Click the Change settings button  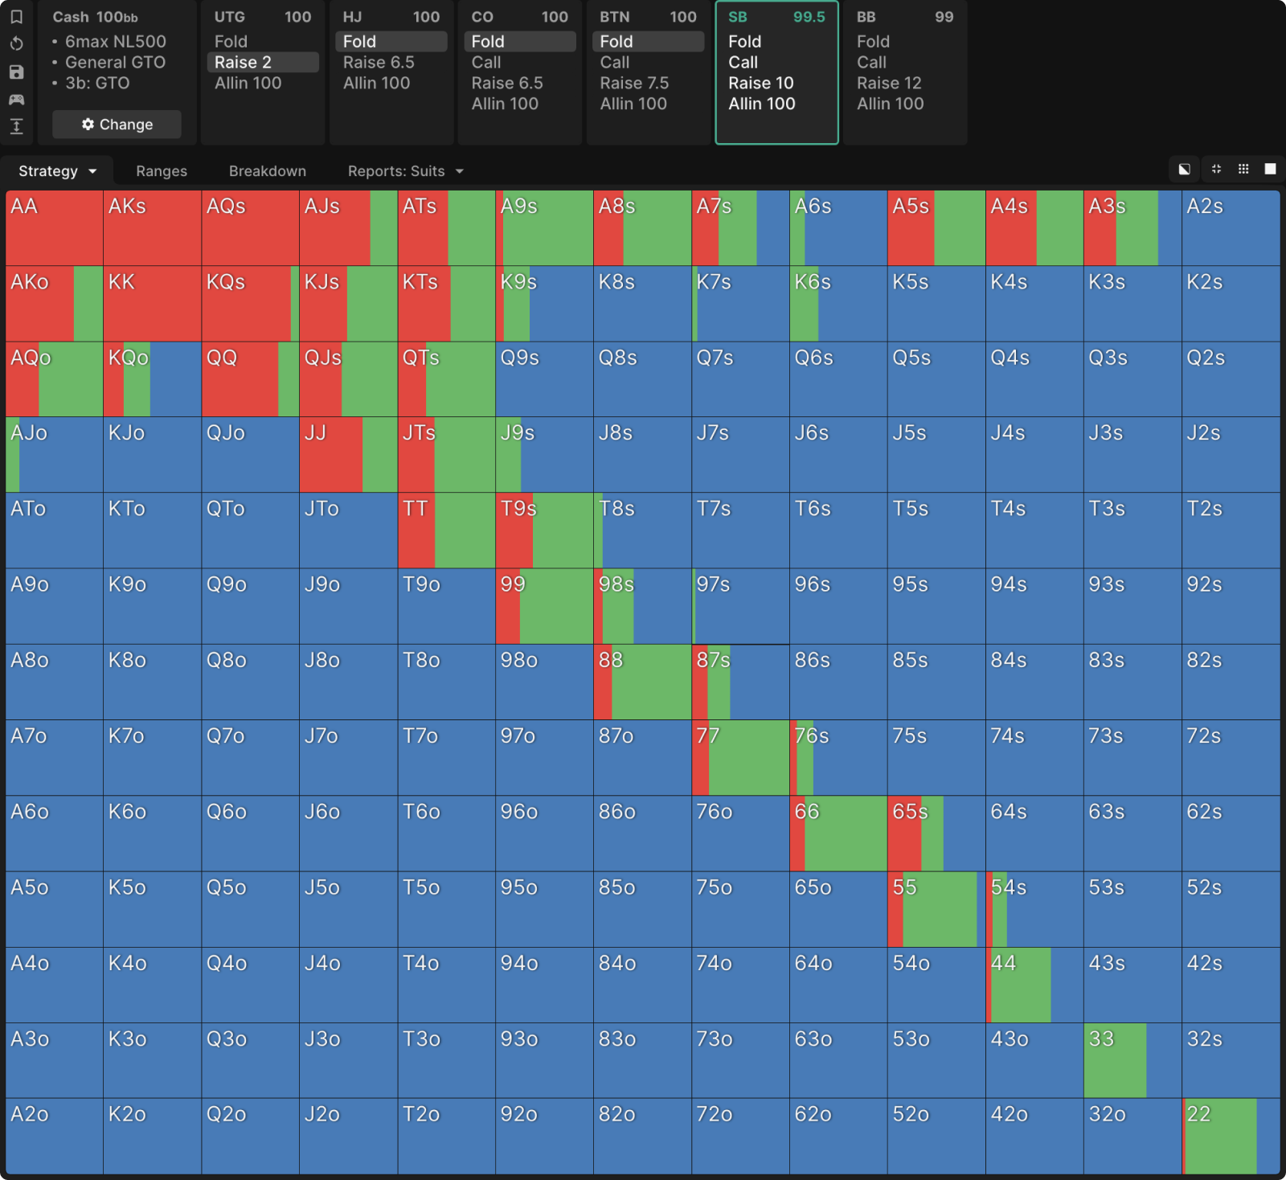[117, 125]
